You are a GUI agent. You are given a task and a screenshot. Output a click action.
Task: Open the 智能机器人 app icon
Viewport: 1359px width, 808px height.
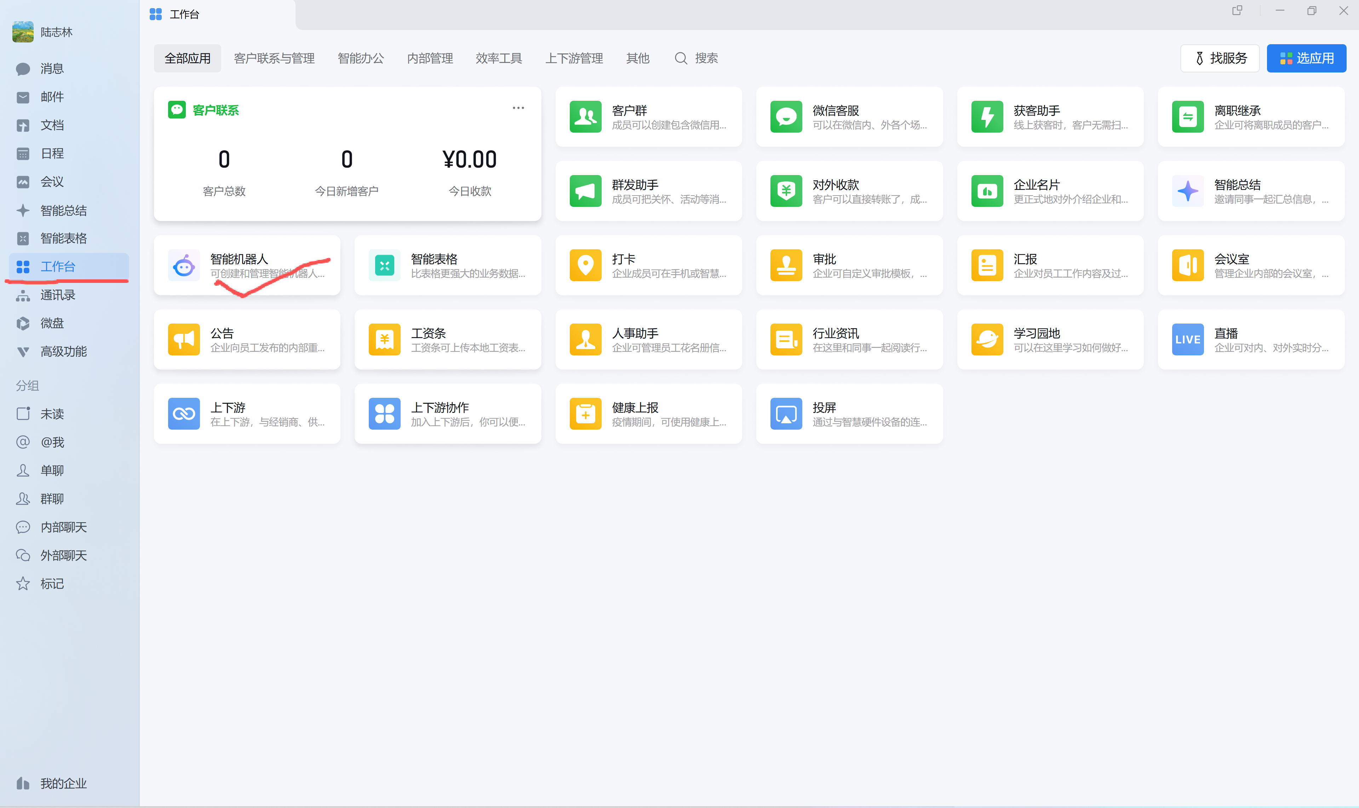[184, 266]
